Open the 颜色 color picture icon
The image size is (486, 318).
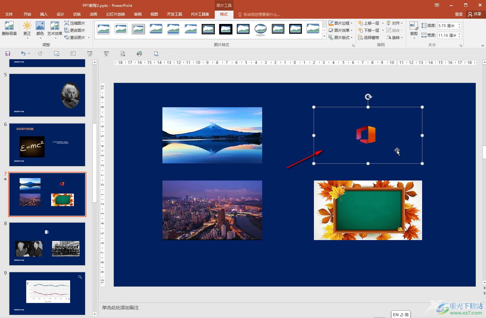(x=40, y=30)
